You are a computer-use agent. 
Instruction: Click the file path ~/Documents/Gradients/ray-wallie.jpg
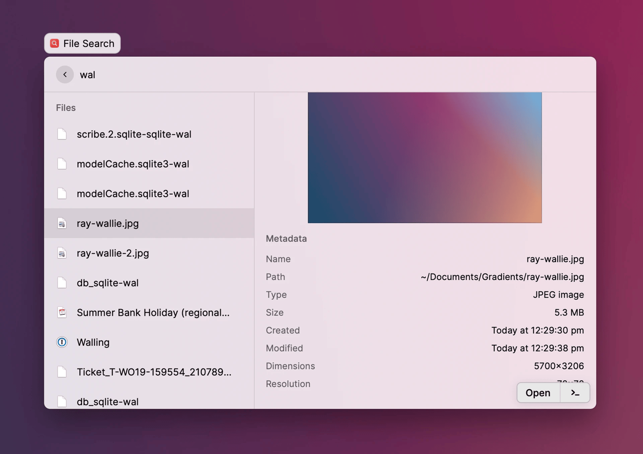click(x=502, y=277)
